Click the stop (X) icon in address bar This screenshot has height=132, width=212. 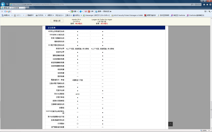point(200,4)
